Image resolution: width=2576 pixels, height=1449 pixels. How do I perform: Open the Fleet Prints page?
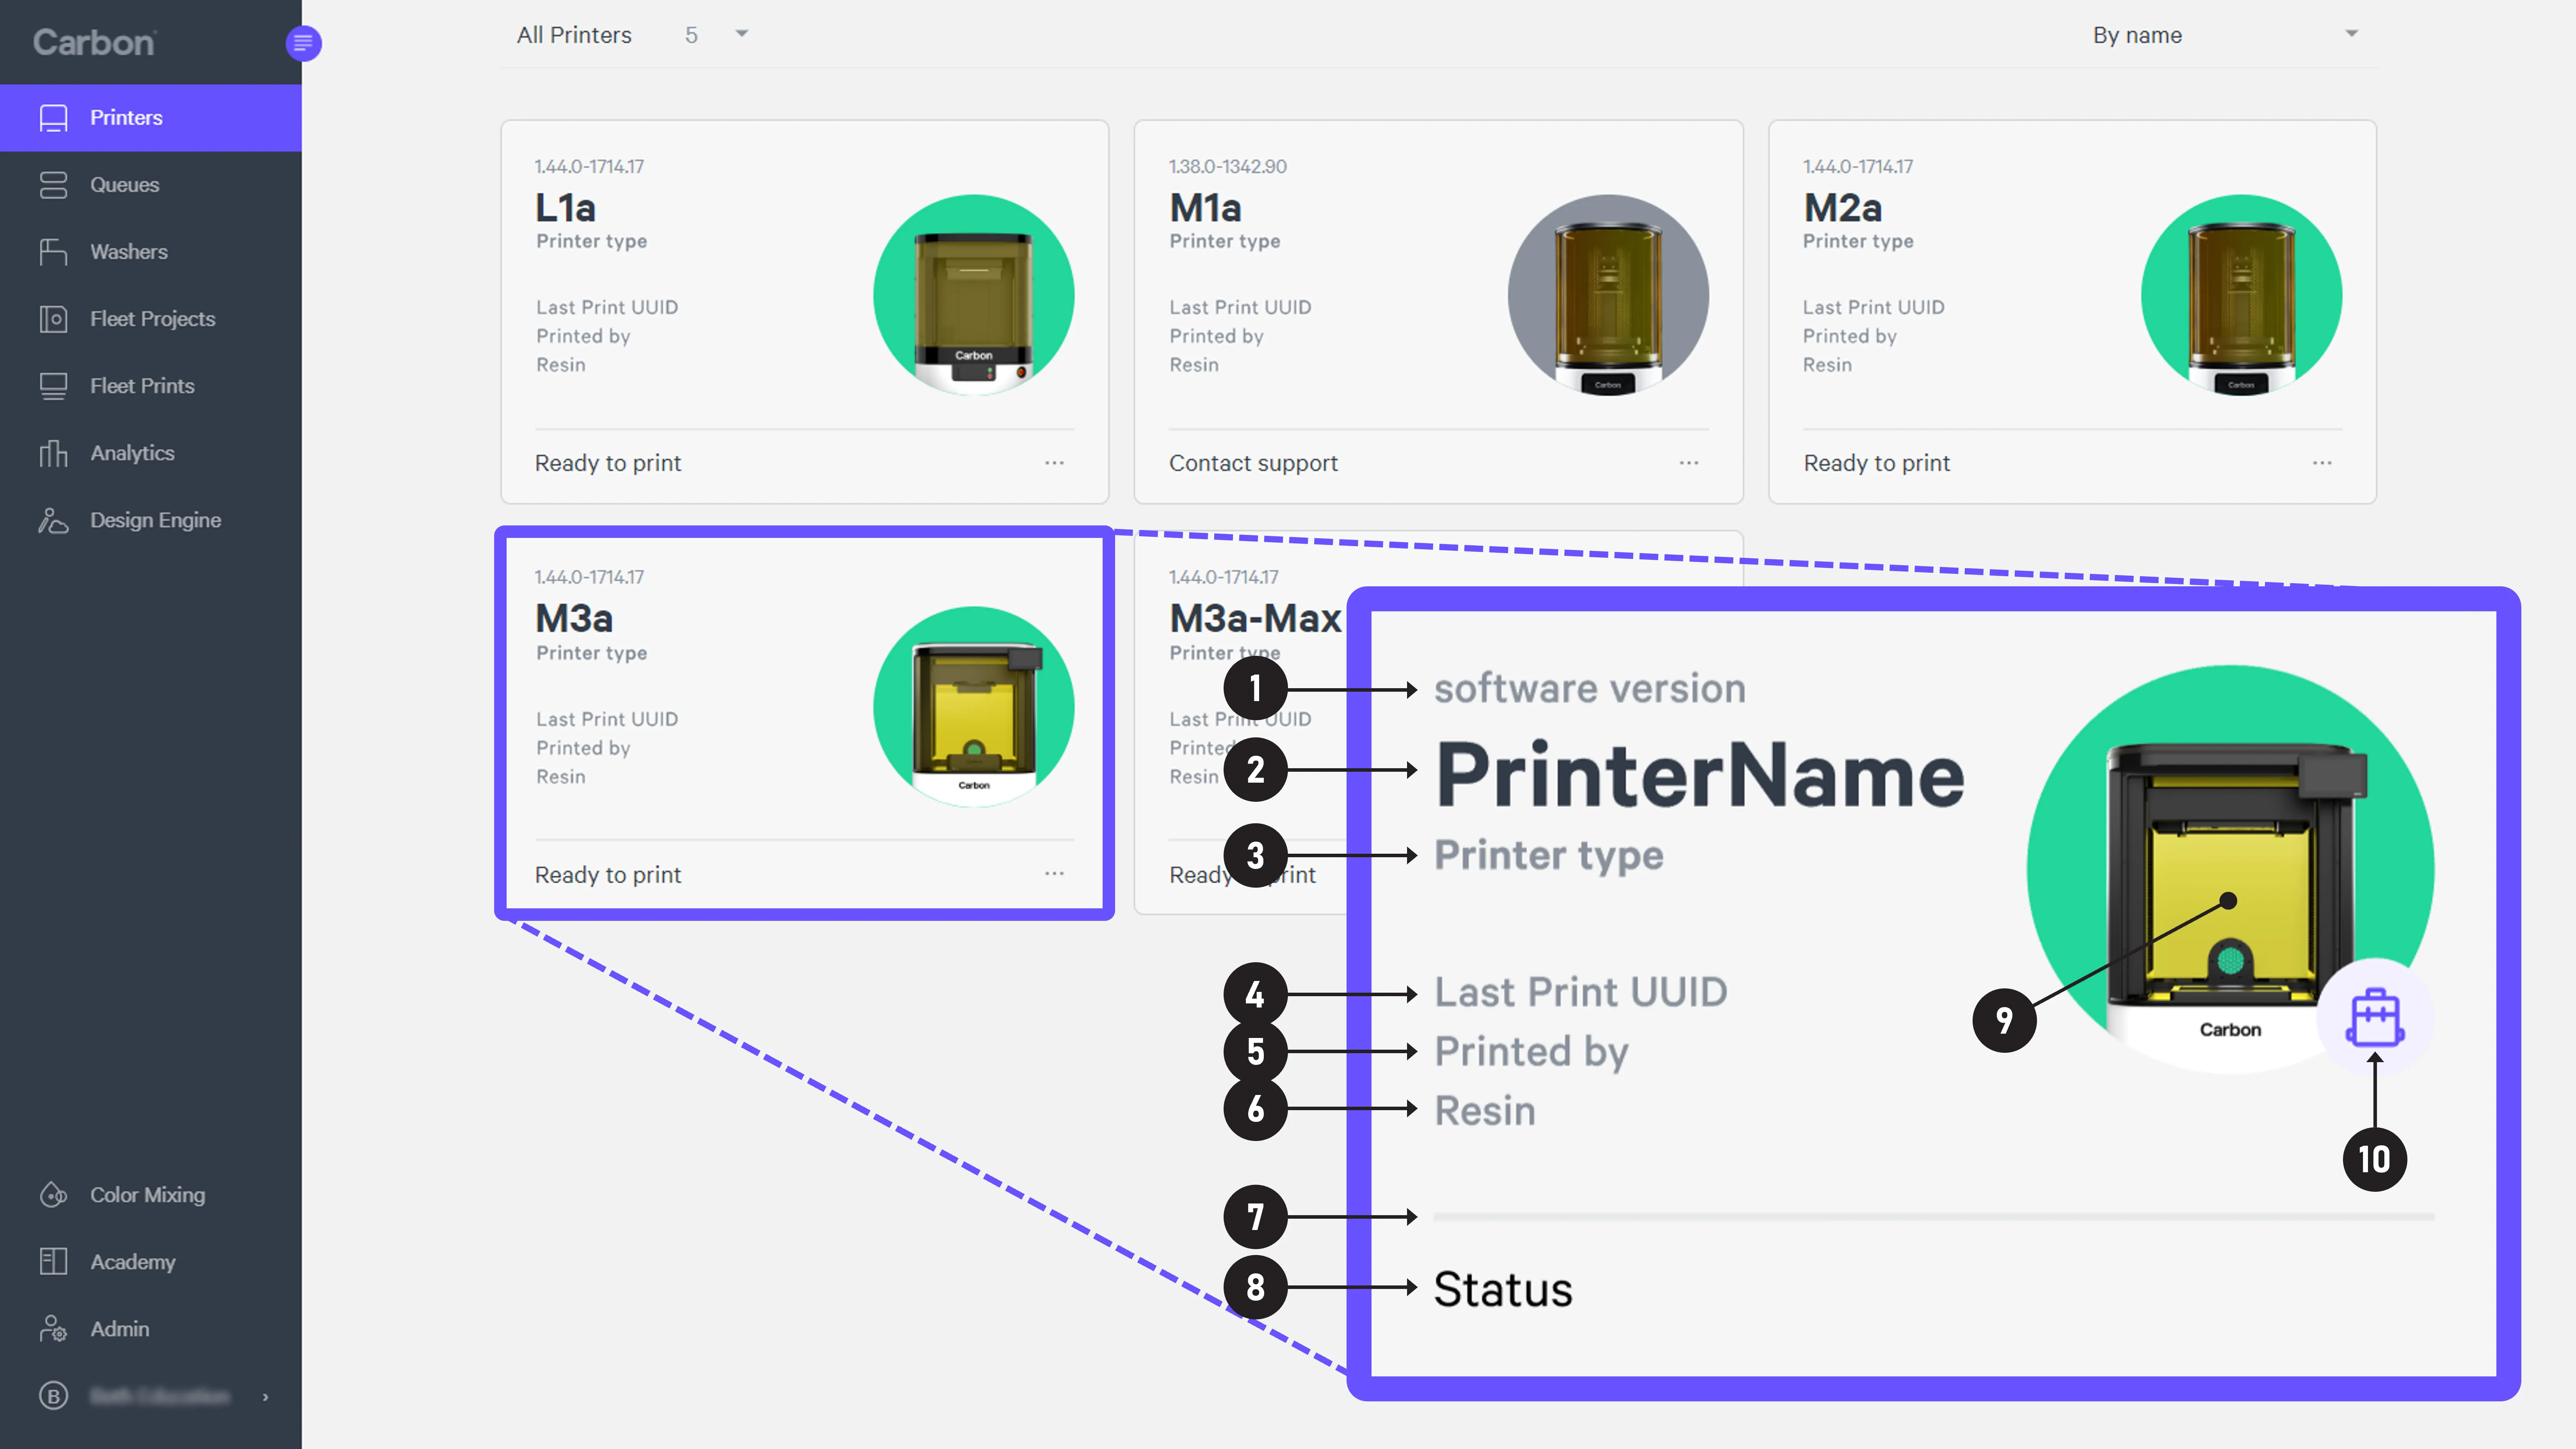pos(142,386)
